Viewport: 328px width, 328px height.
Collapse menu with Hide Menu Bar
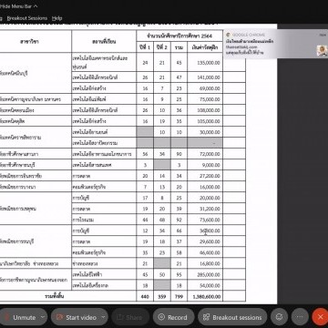tap(18, 6)
